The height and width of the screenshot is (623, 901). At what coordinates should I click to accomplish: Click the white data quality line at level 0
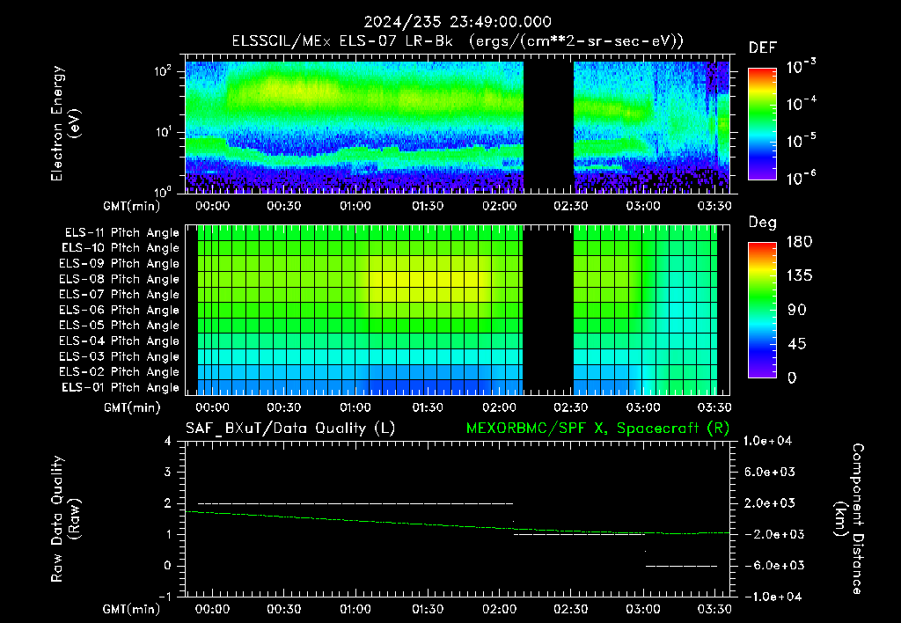click(x=682, y=566)
